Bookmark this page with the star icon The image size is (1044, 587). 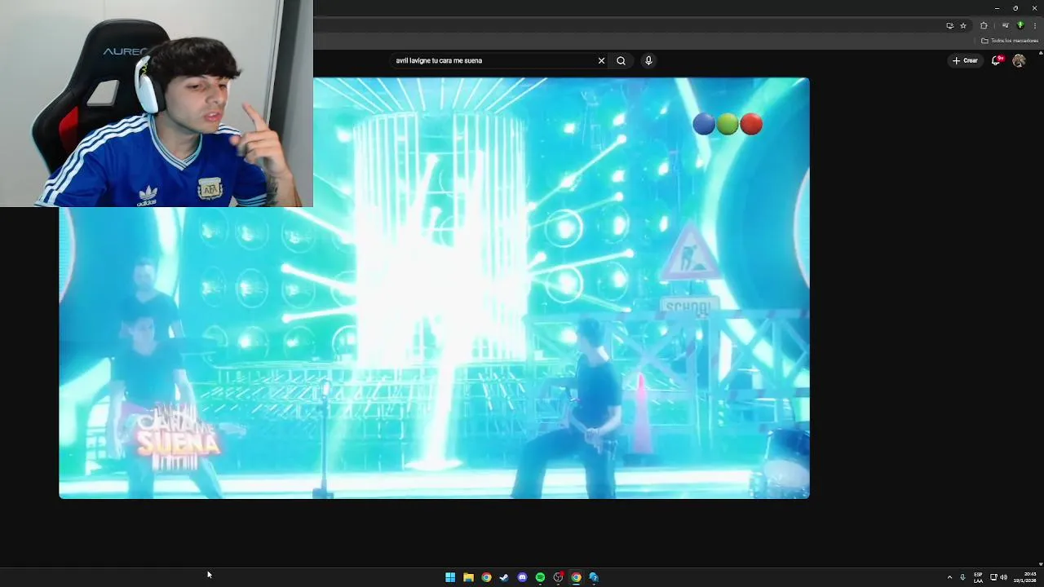(963, 25)
